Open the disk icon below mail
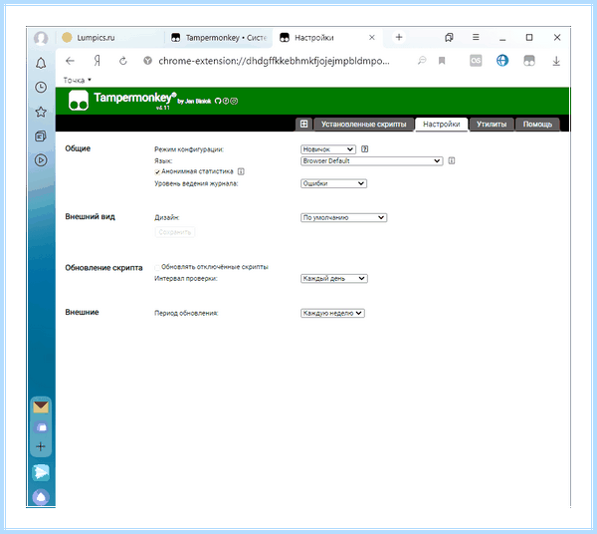Image resolution: width=597 pixels, height=534 pixels. pos(41,427)
